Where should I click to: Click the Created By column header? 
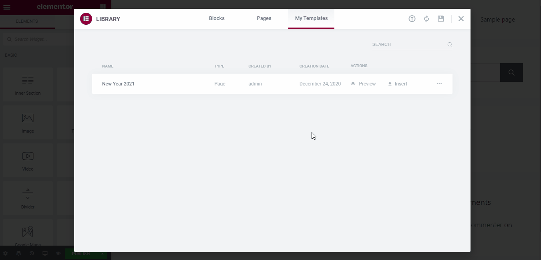click(260, 66)
